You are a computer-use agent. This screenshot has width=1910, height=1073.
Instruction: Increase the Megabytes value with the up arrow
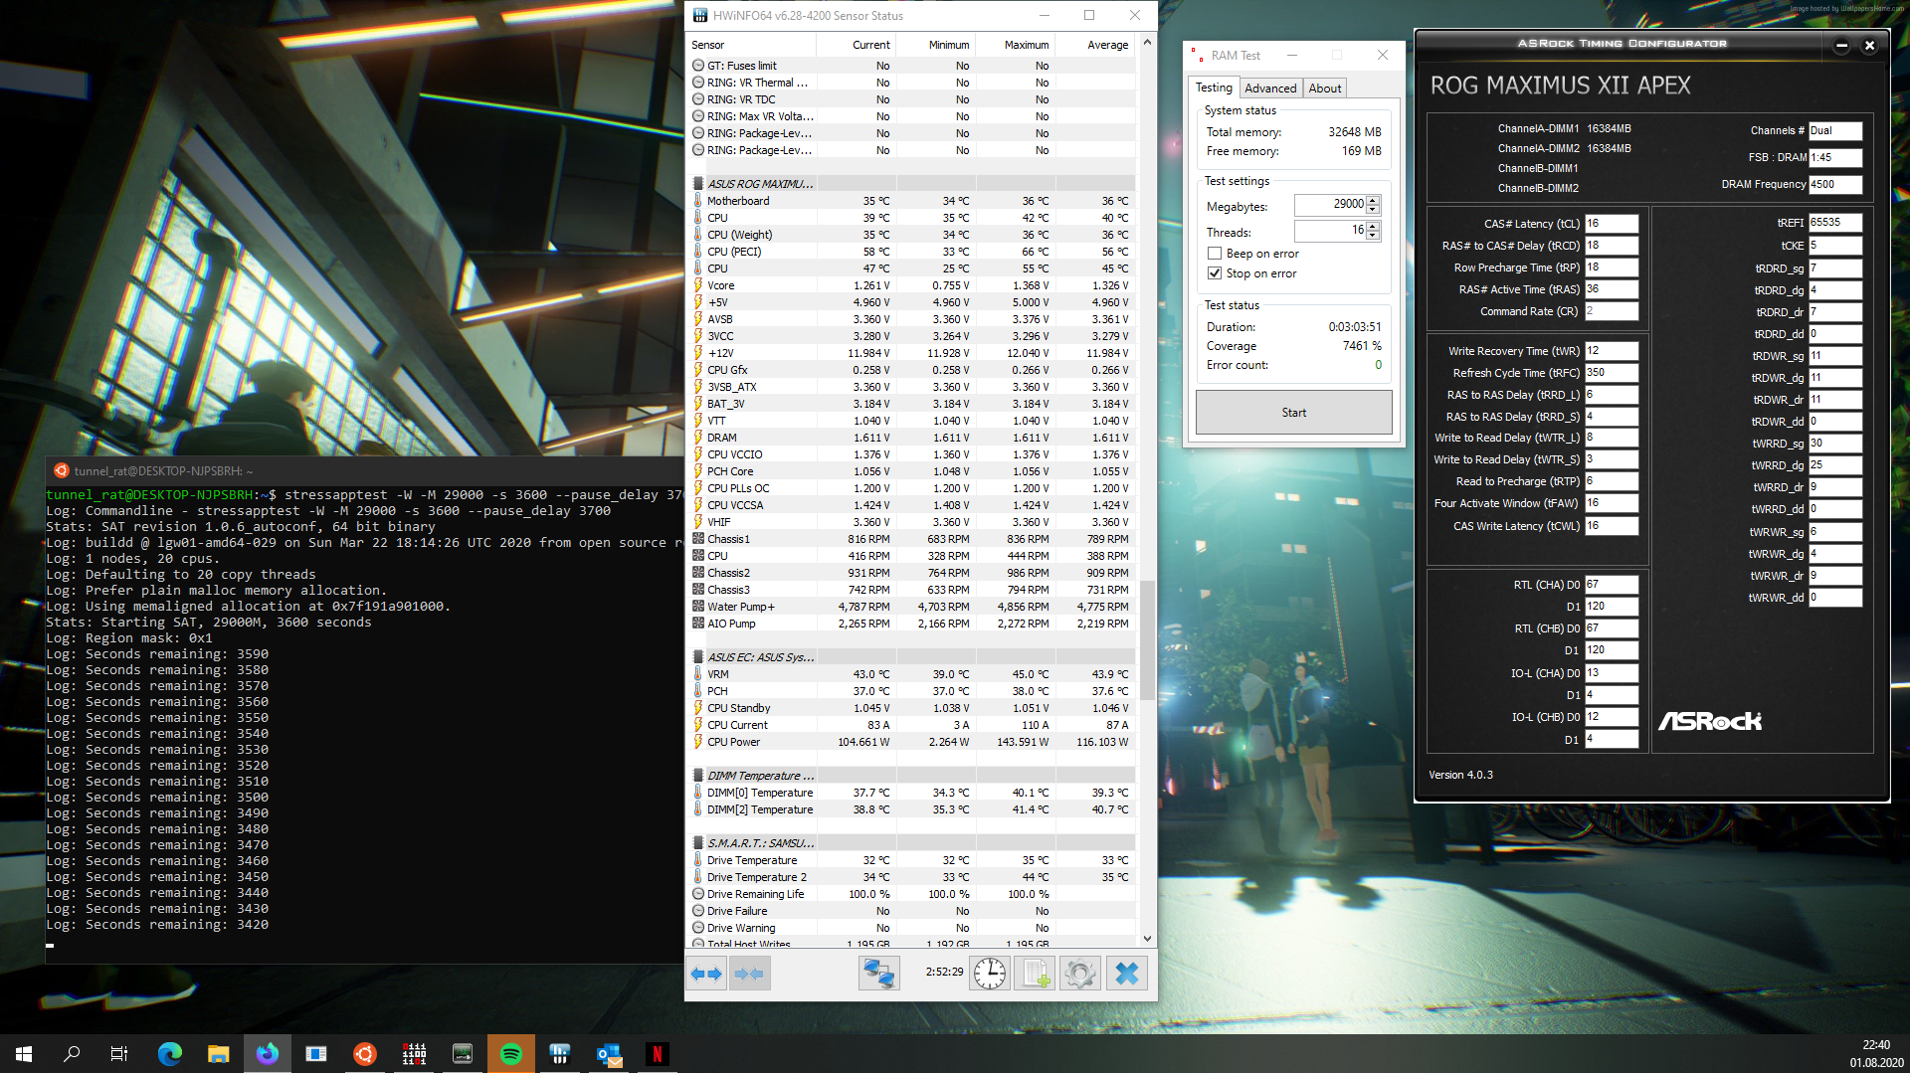(1373, 200)
